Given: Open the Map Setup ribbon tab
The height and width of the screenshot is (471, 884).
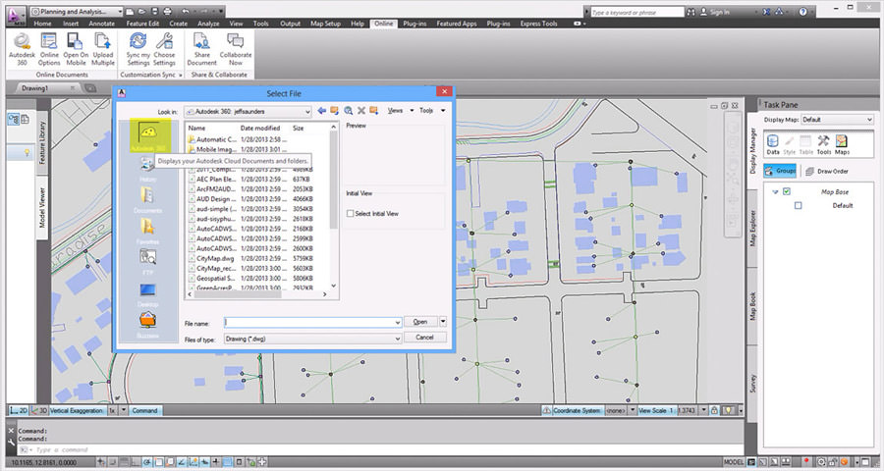Looking at the screenshot, I should tap(325, 24).
